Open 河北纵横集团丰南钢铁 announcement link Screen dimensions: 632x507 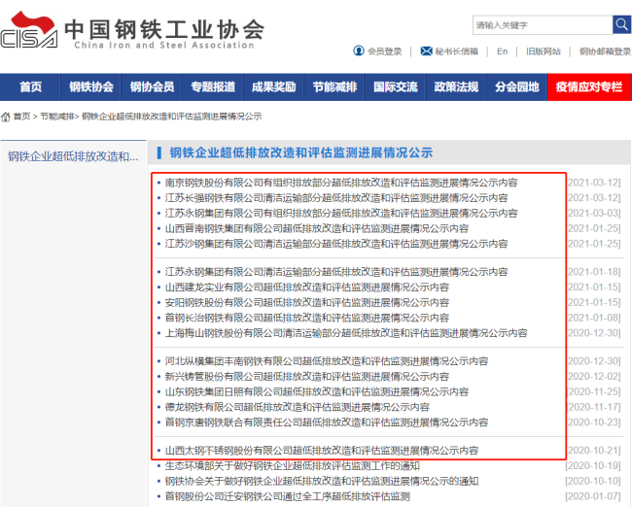[x=327, y=361]
